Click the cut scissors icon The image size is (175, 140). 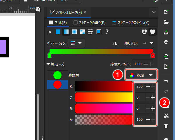166,116
